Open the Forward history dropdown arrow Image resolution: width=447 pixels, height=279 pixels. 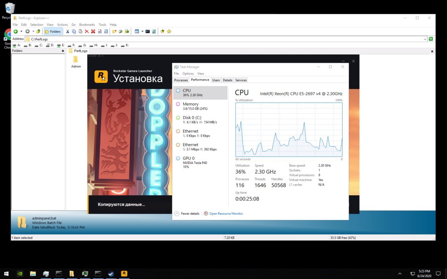33,31
